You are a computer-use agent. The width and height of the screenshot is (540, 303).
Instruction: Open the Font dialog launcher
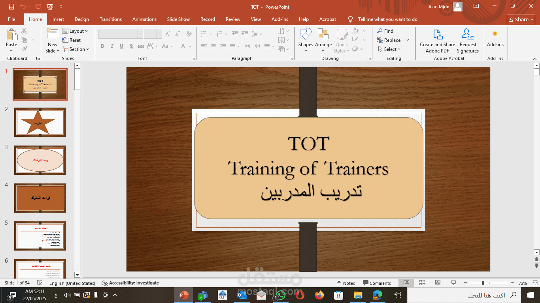(193, 58)
